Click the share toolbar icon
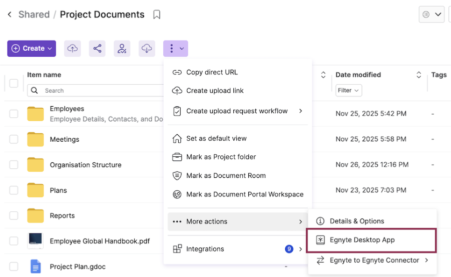Image resolution: width=451 pixels, height=277 pixels. [97, 49]
